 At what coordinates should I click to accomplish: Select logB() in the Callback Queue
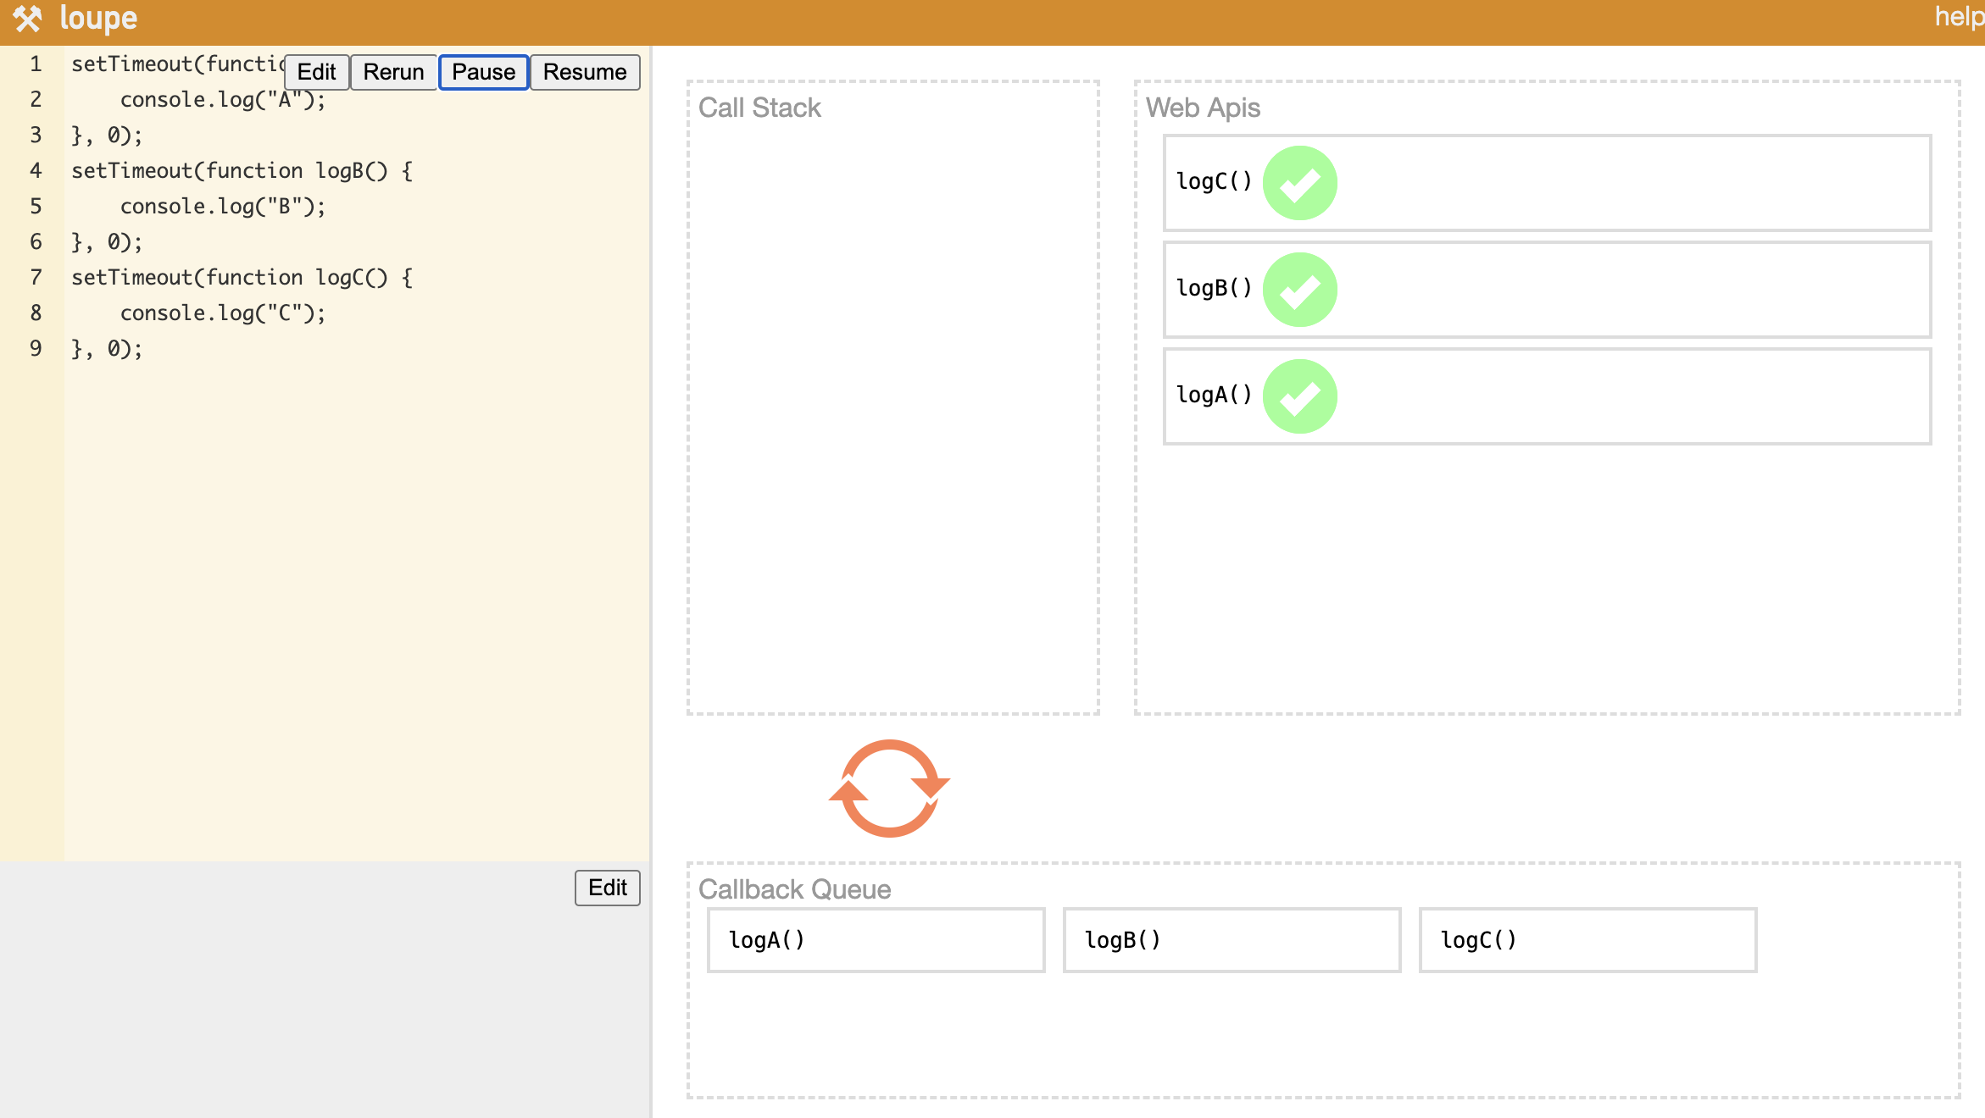[1232, 940]
